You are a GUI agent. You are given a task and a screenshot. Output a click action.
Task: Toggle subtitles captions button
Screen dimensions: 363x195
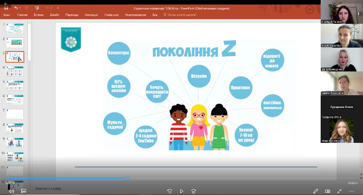(23, 191)
